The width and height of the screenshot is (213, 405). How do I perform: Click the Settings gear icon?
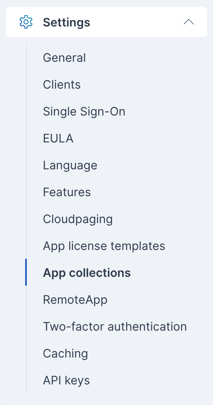[x=26, y=22]
